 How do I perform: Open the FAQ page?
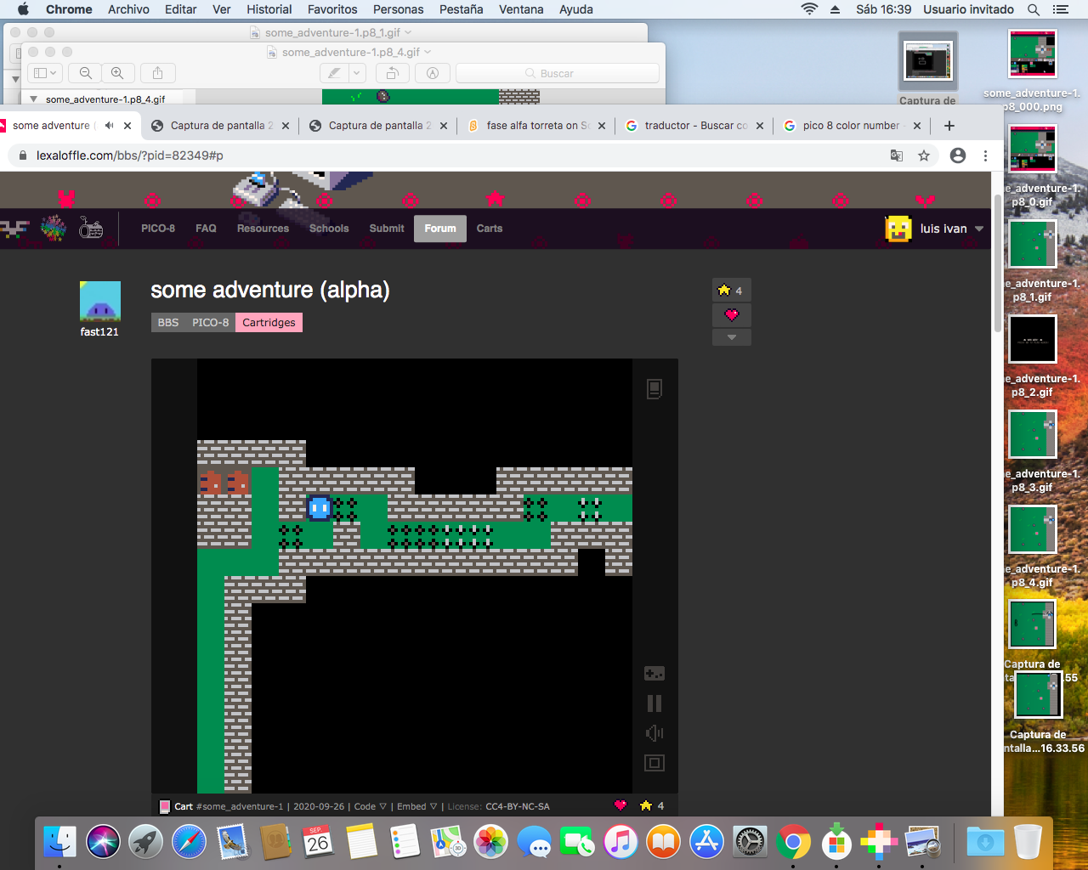point(206,229)
